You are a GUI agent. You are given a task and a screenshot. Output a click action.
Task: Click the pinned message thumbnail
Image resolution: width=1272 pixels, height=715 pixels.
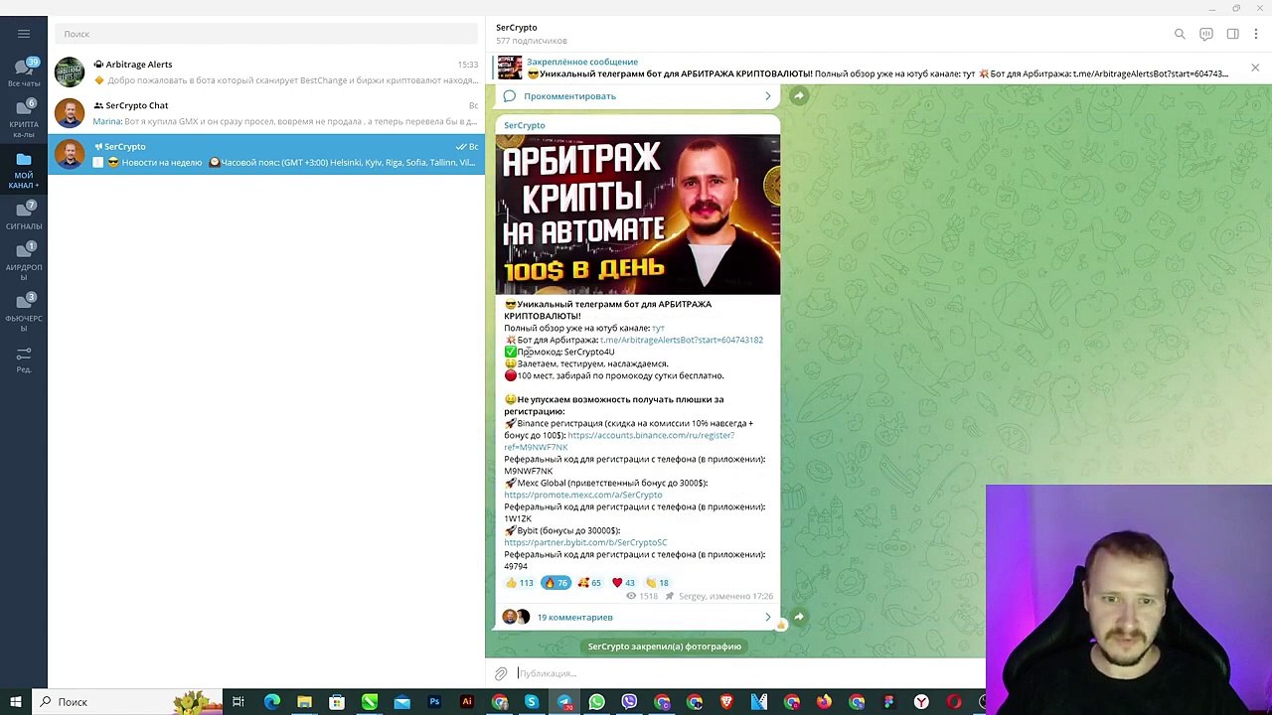tap(509, 68)
